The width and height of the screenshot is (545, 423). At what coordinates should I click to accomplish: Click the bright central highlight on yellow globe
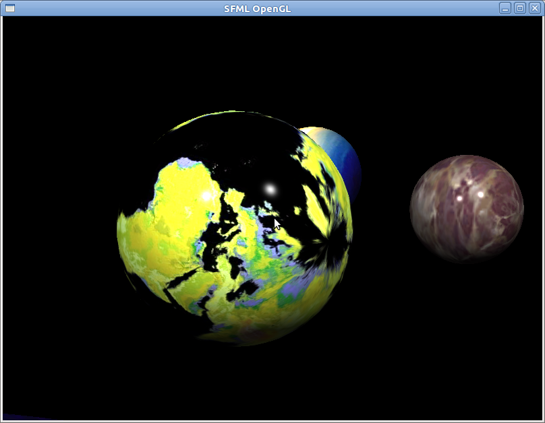(270, 189)
